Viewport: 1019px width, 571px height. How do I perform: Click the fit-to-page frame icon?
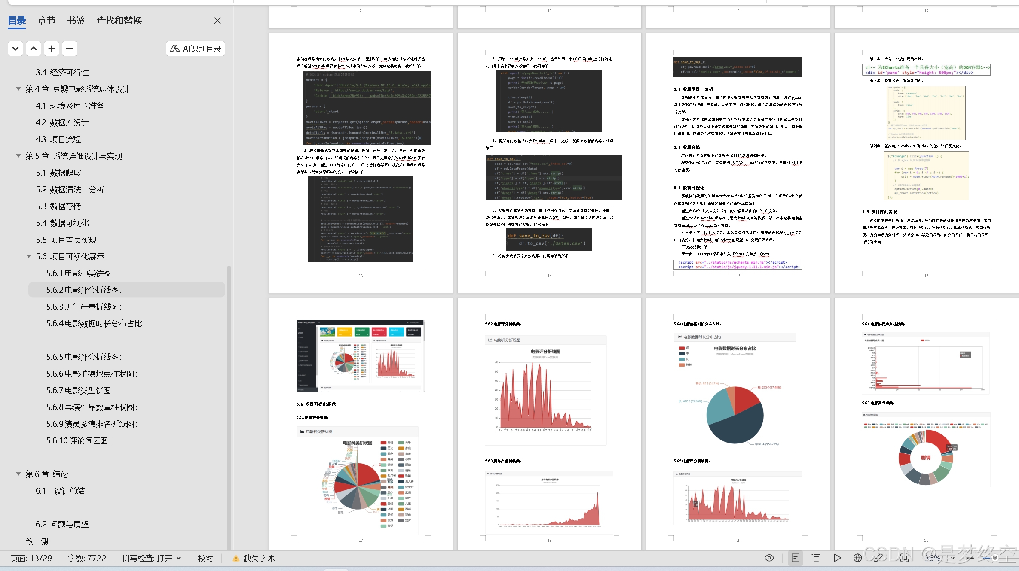tap(904, 558)
